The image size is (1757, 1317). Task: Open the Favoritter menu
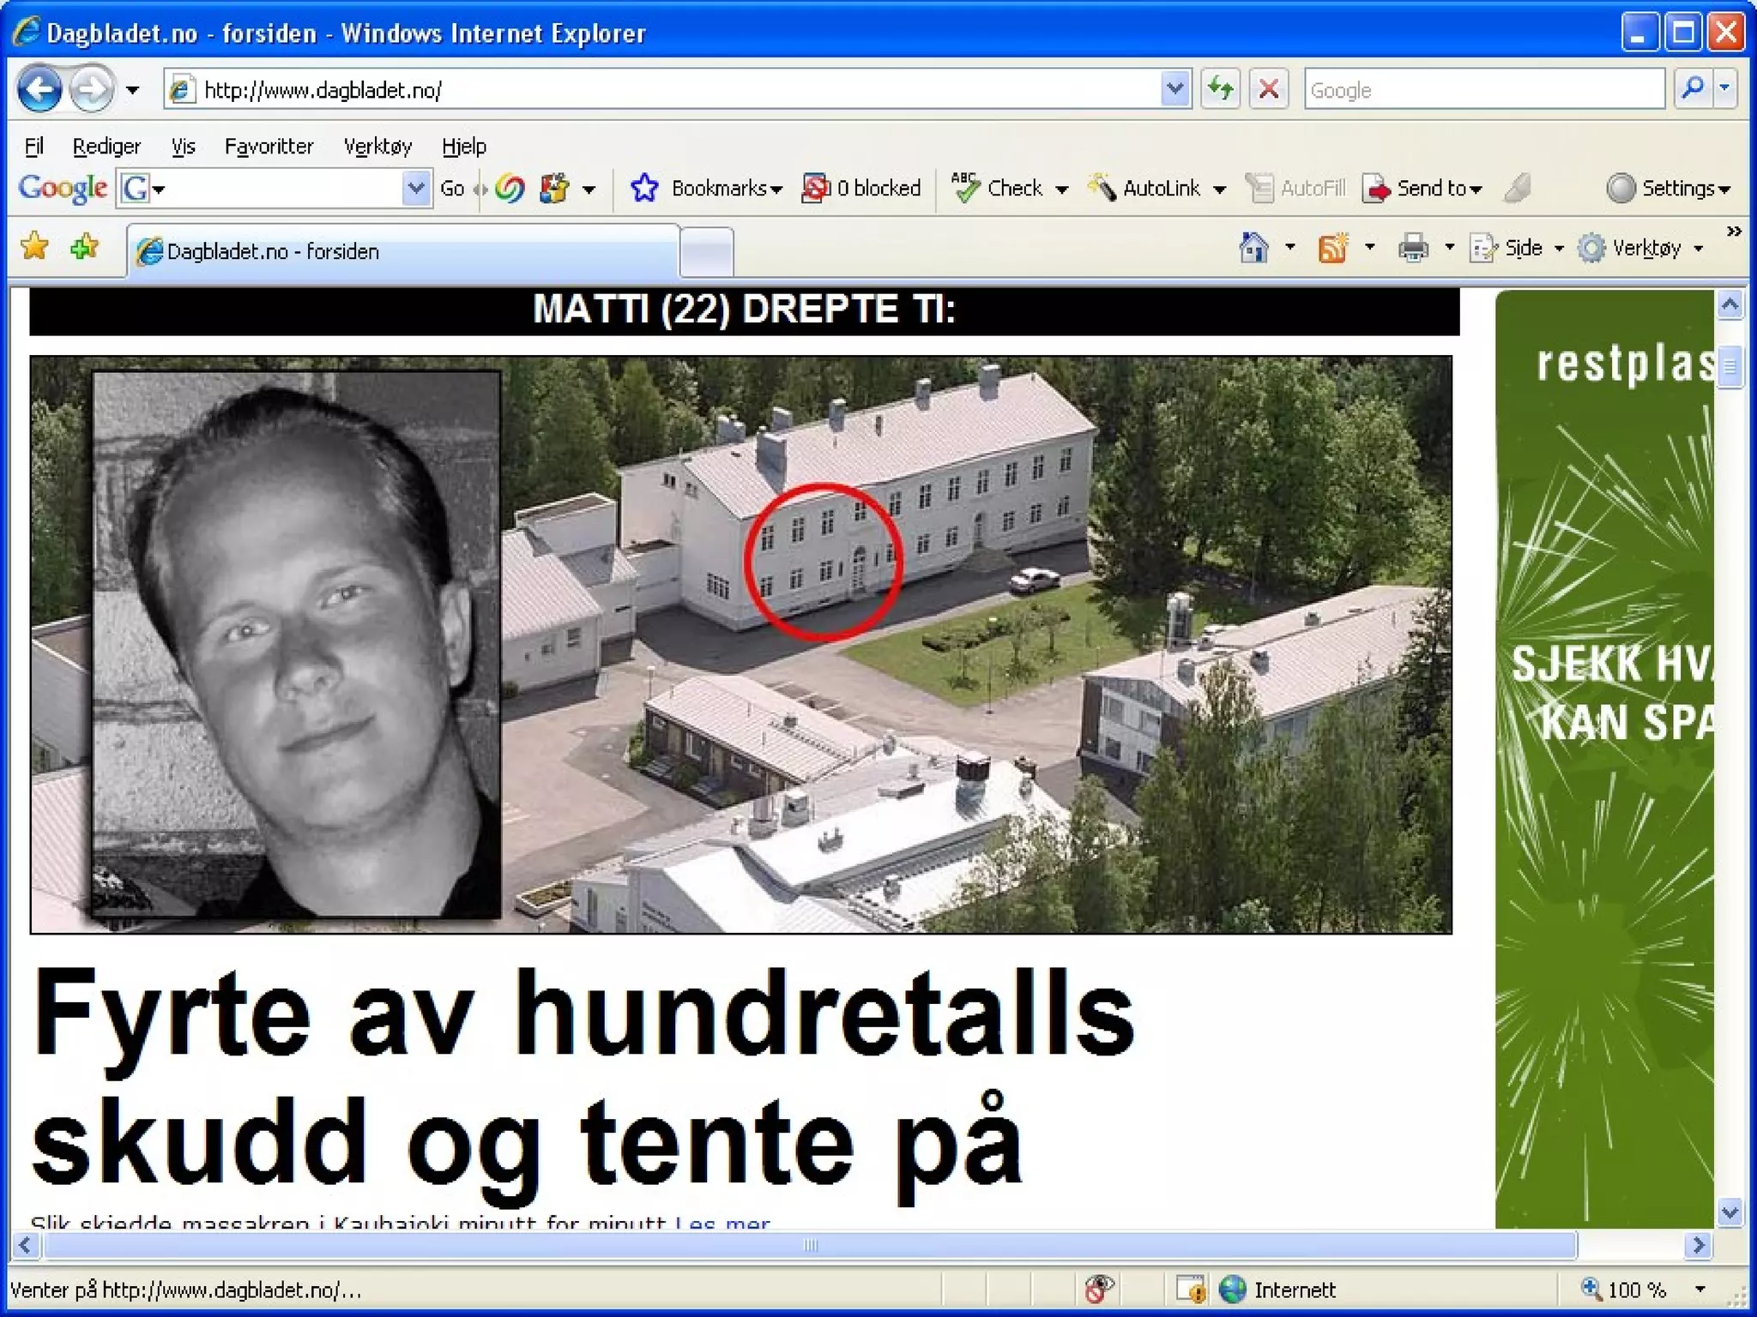(x=269, y=147)
